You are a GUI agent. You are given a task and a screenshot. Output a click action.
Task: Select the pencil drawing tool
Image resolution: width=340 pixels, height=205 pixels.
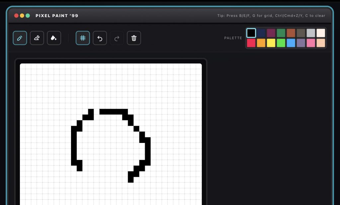(20, 38)
